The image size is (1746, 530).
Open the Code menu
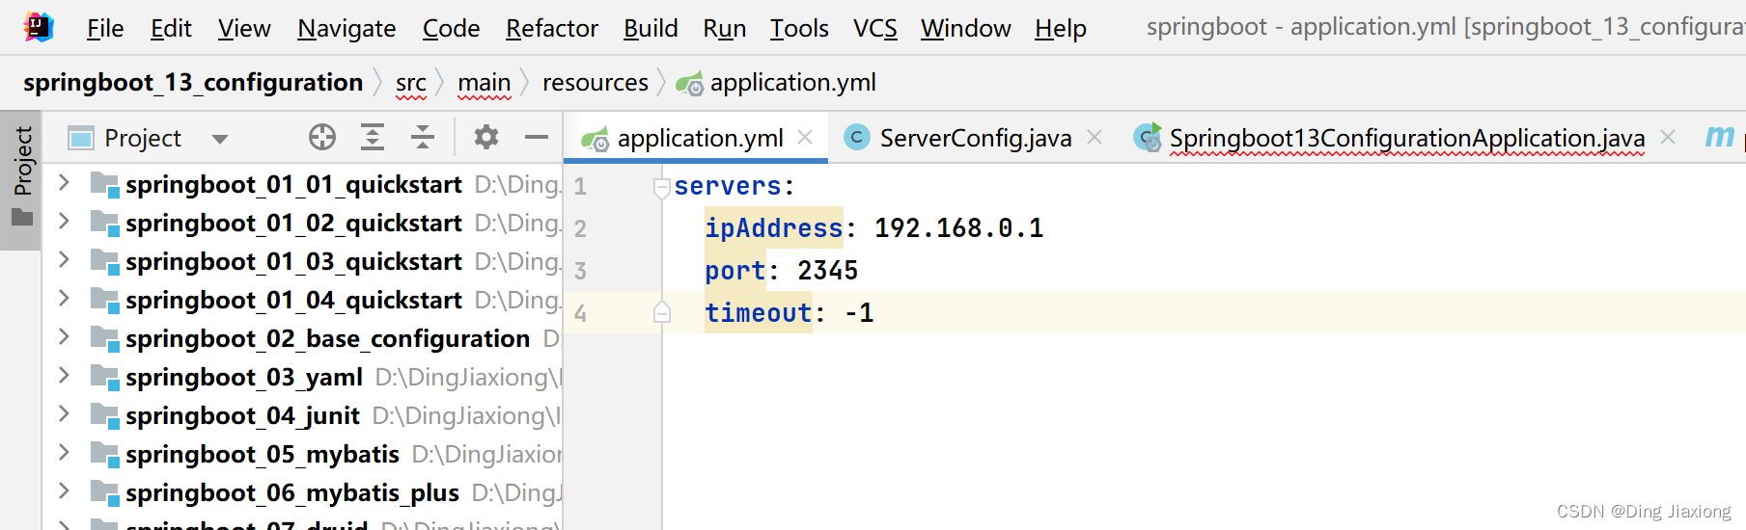451,29
